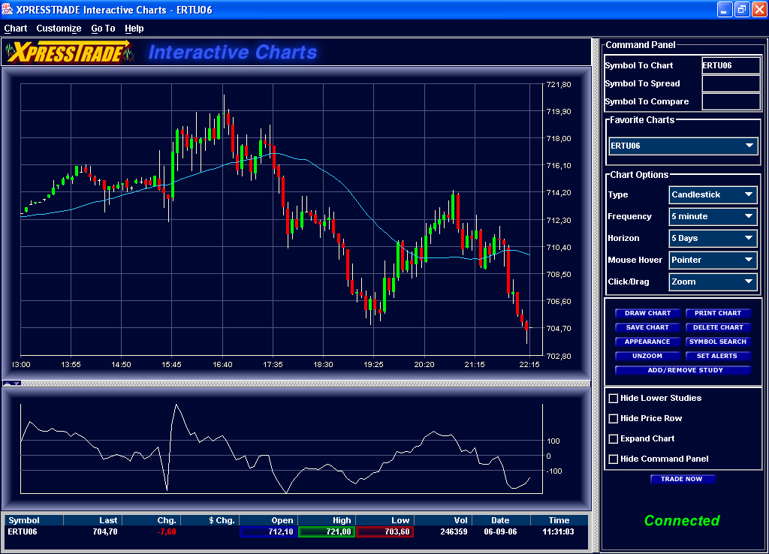769x554 pixels.
Task: Click the DELETE CHART button
Action: [x=718, y=327]
